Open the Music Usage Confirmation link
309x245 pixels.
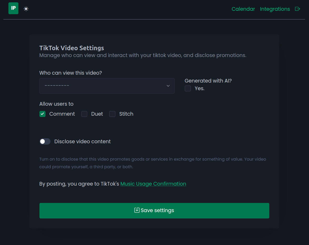coord(153,184)
